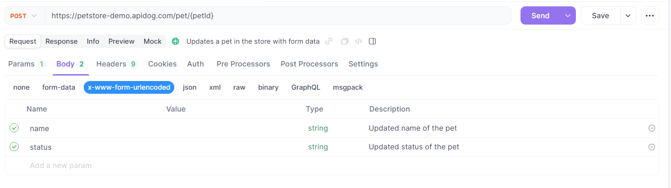This screenshot has width=671, height=188.
Task: Toggle the side panel layout icon
Action: click(372, 41)
